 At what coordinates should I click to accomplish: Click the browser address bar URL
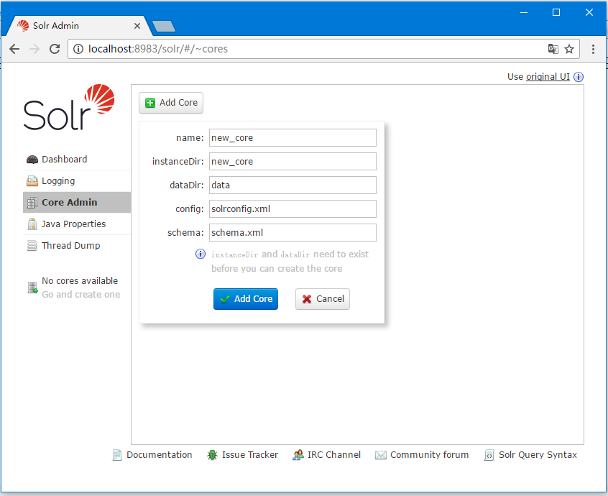click(x=158, y=49)
